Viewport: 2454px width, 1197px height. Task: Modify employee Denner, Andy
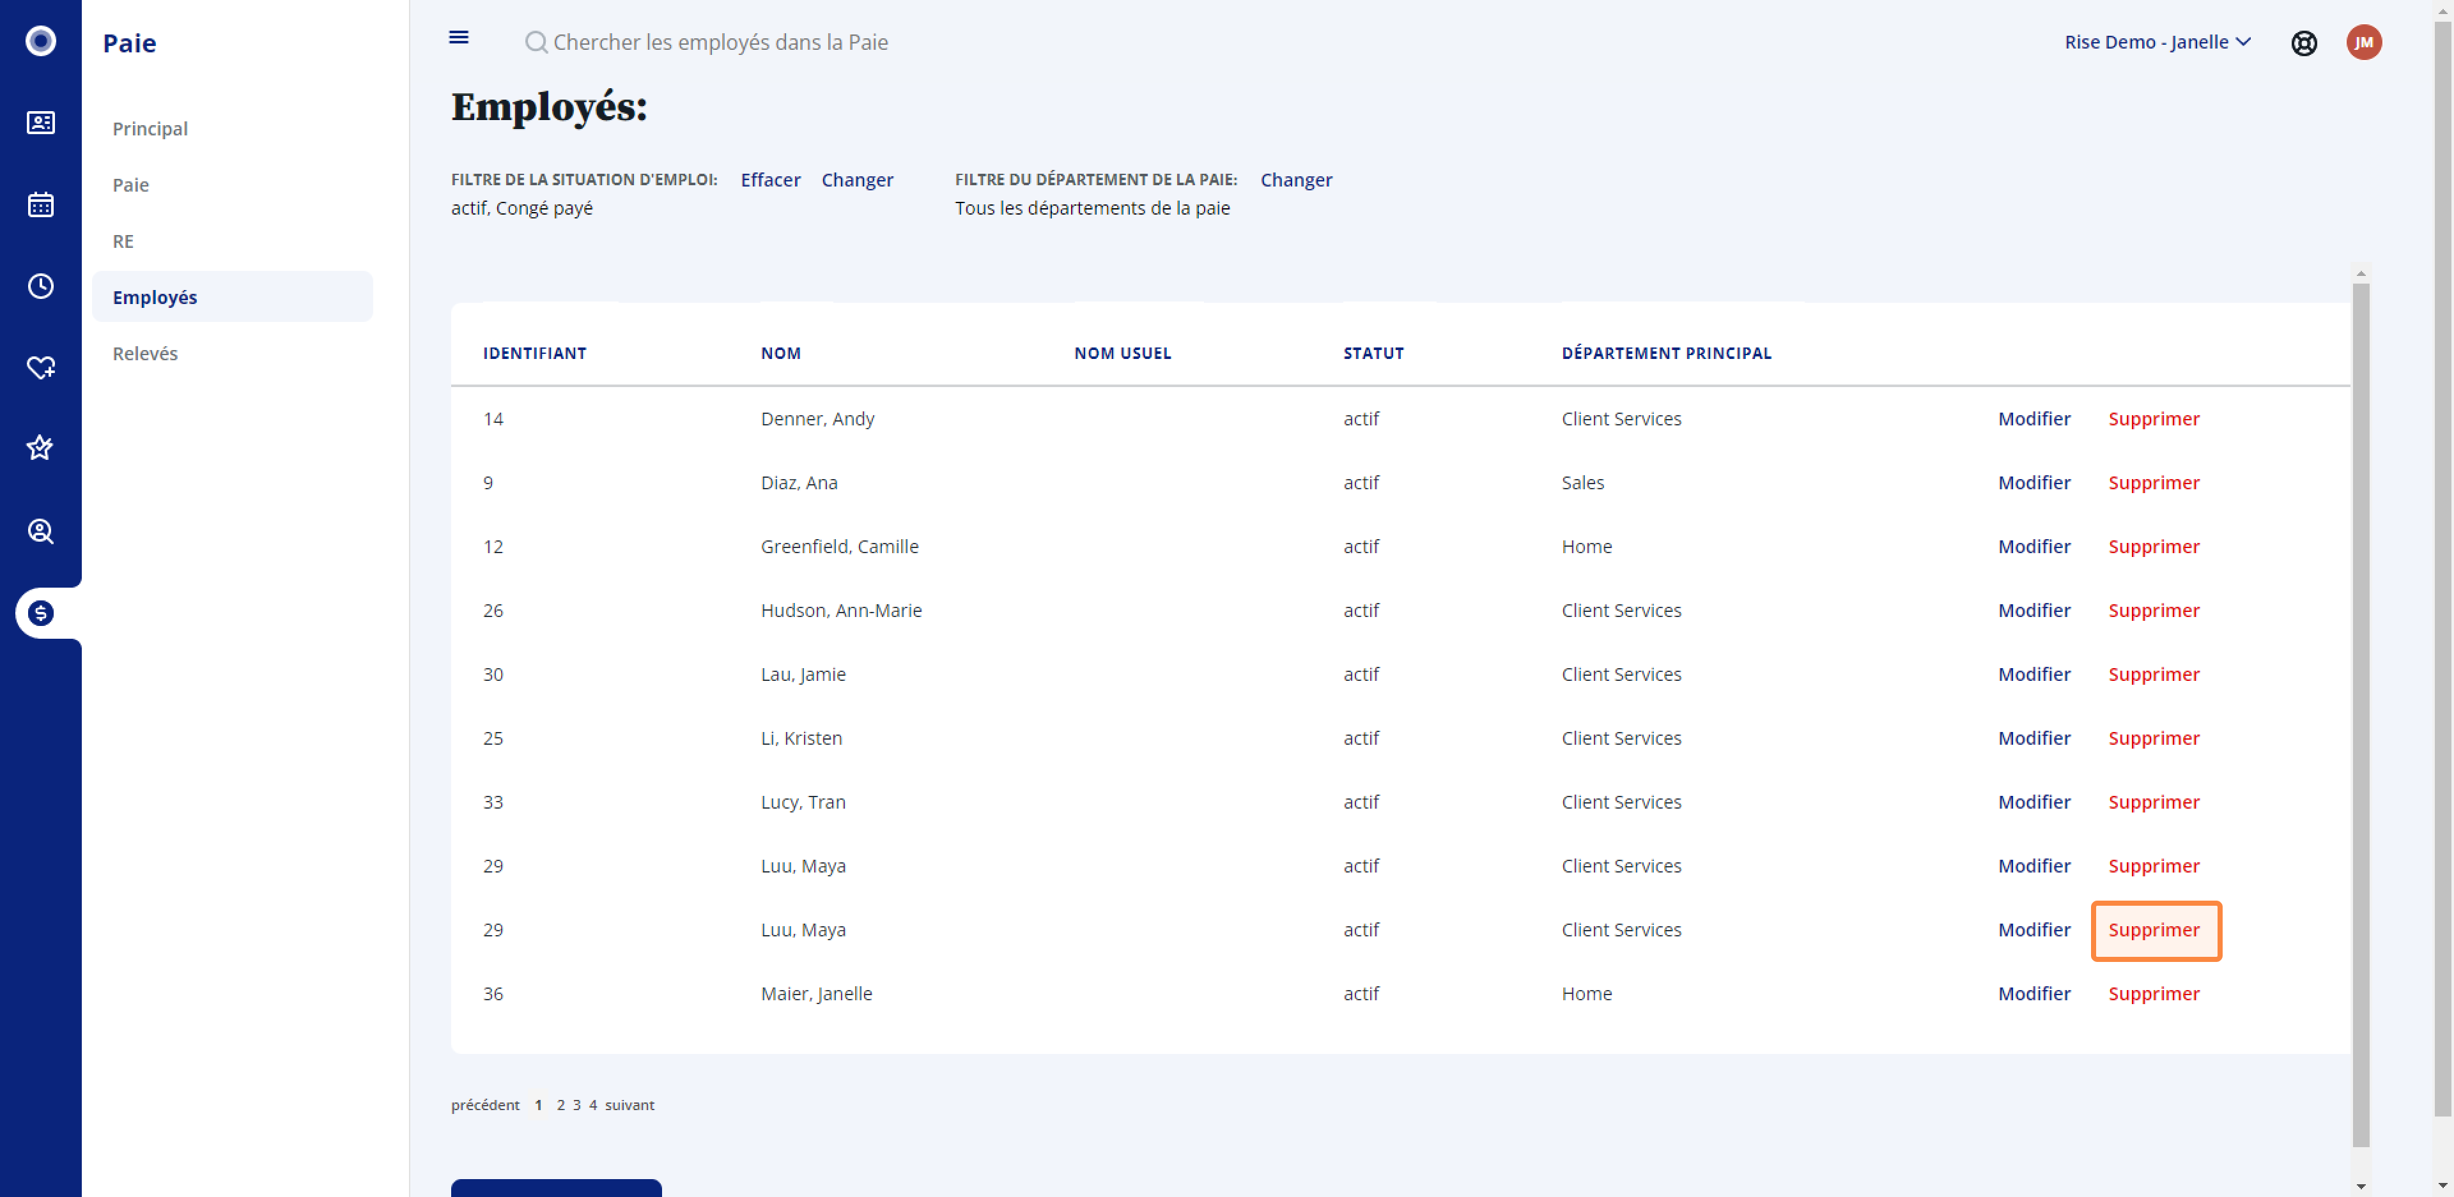(2034, 419)
